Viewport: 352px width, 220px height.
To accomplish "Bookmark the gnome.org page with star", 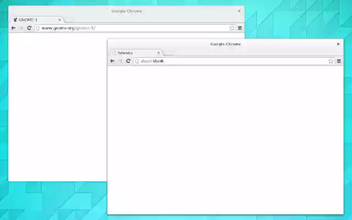I will coord(232,28).
